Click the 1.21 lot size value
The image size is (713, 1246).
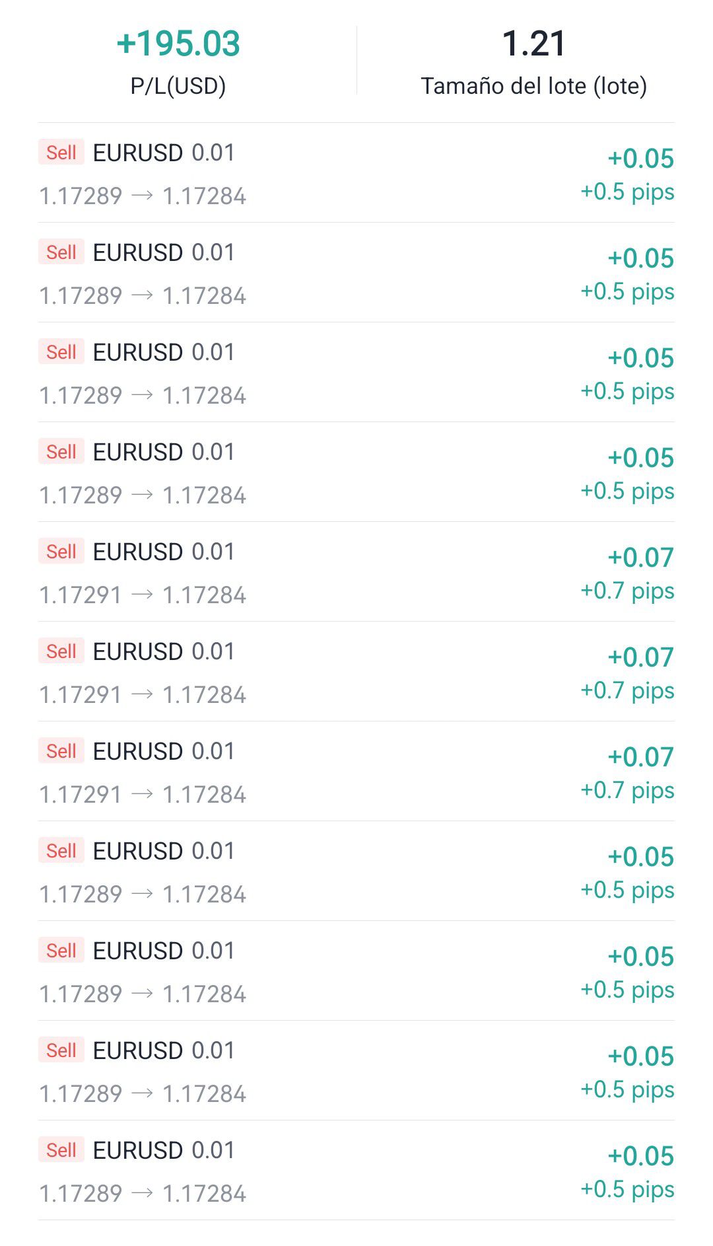(534, 44)
